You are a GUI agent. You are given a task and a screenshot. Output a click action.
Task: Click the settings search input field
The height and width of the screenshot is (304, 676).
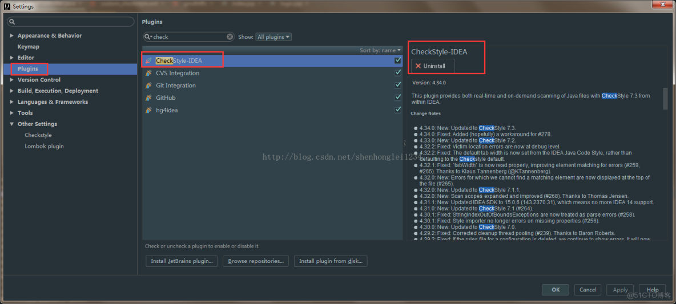(x=71, y=22)
